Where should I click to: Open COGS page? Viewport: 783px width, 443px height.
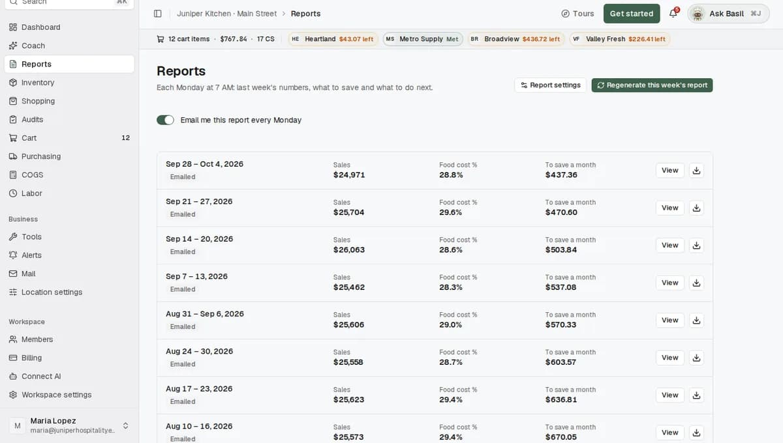[69, 175]
